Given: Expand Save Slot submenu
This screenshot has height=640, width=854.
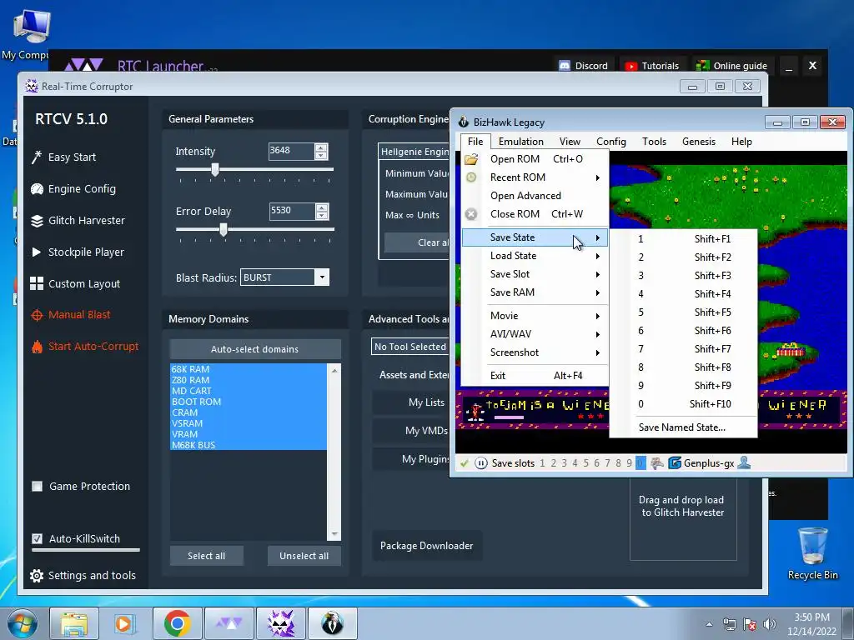Looking at the screenshot, I should tap(597, 274).
